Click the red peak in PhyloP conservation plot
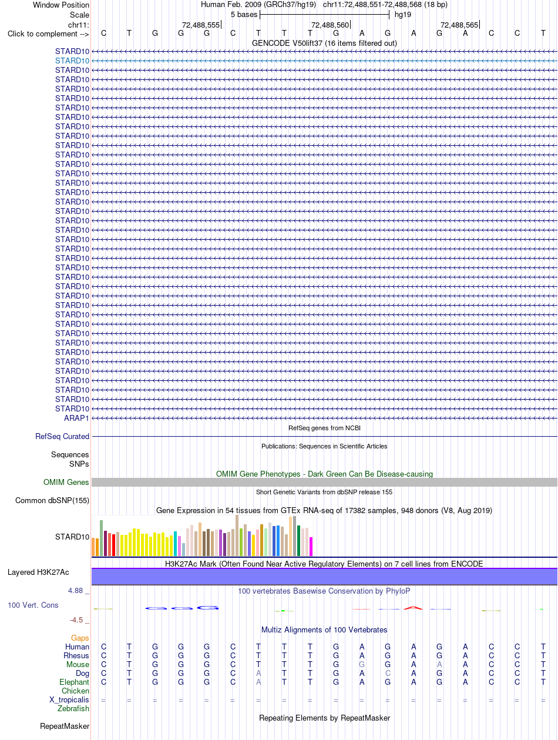 point(414,607)
